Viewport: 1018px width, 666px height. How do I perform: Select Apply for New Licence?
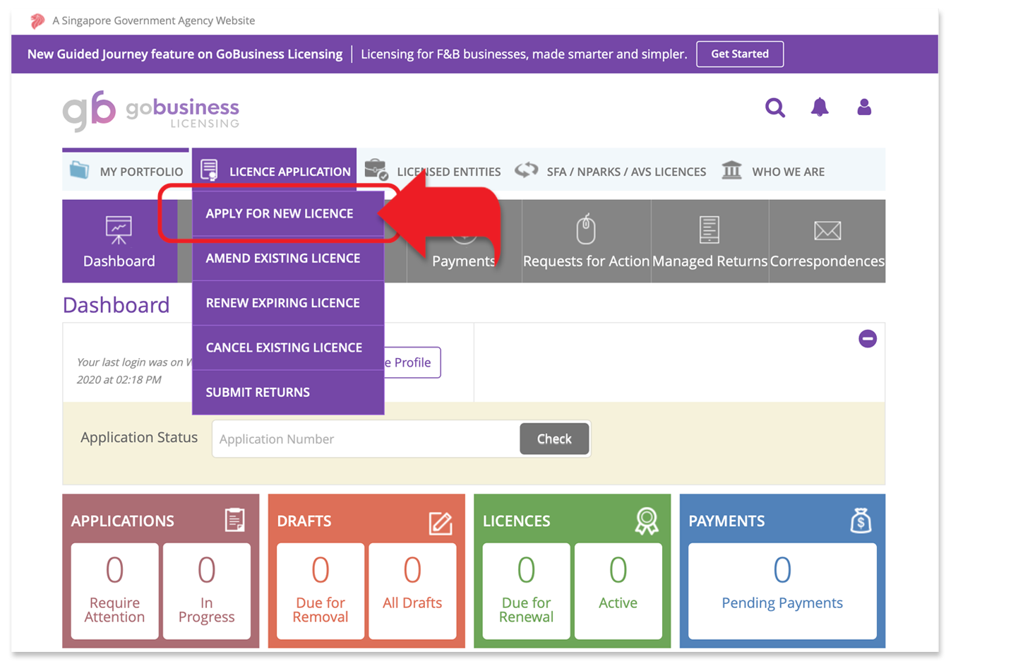coord(288,213)
